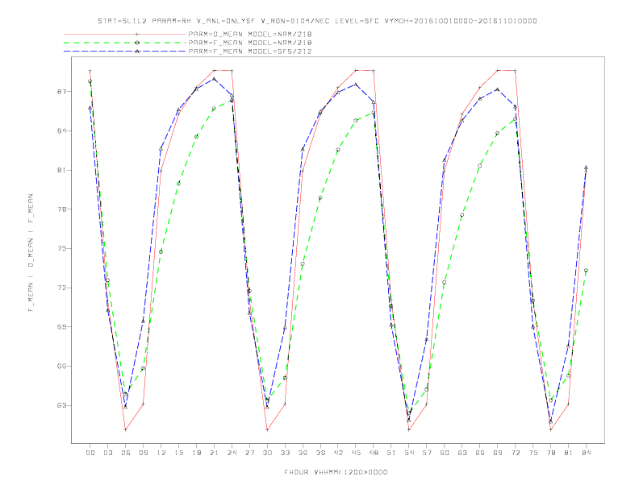Image resolution: width=639 pixels, height=493 pixels.
Task: Click y-axis tick value 84
Action: click(62, 131)
